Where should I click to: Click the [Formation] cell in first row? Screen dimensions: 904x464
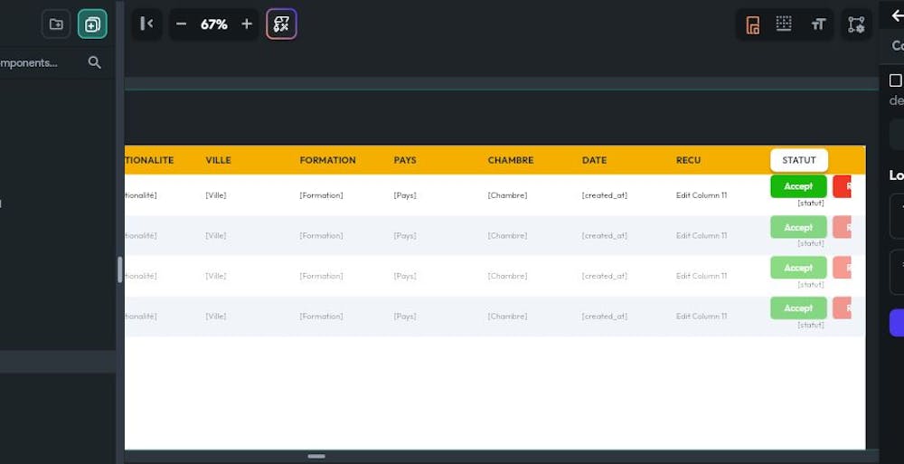[321, 195]
